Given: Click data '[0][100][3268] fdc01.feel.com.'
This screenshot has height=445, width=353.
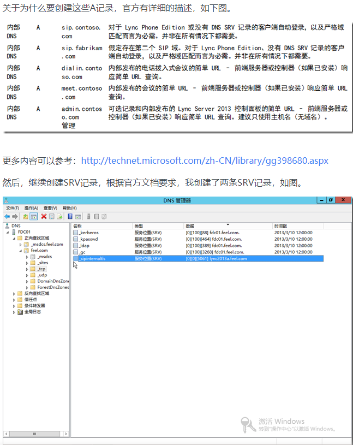Looking at the screenshot, I should (215, 252).
